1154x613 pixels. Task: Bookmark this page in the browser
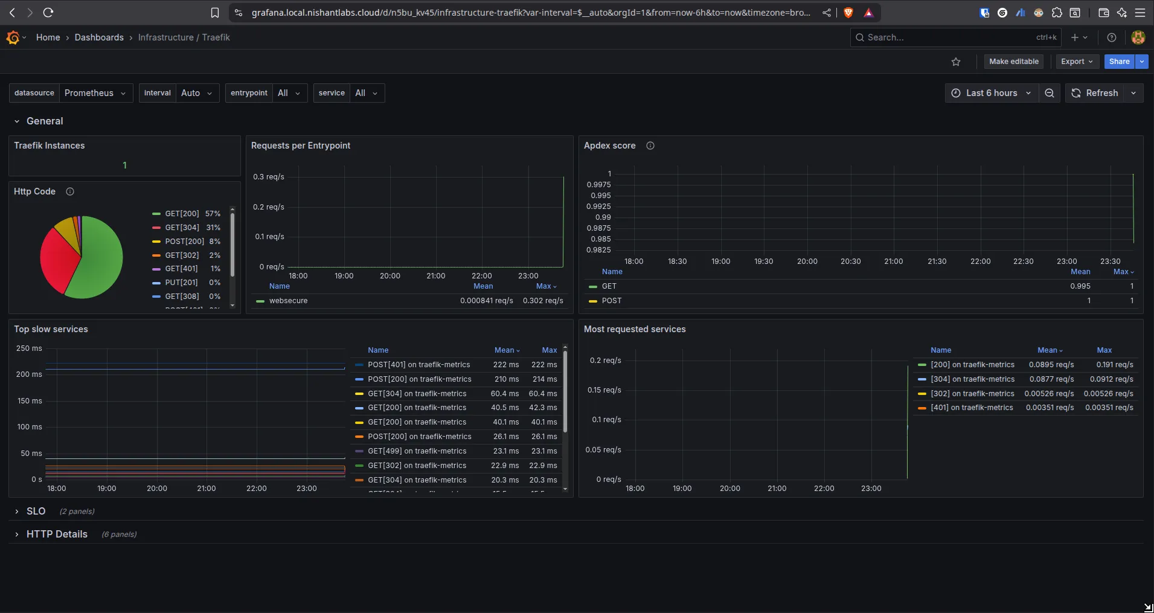click(x=215, y=13)
